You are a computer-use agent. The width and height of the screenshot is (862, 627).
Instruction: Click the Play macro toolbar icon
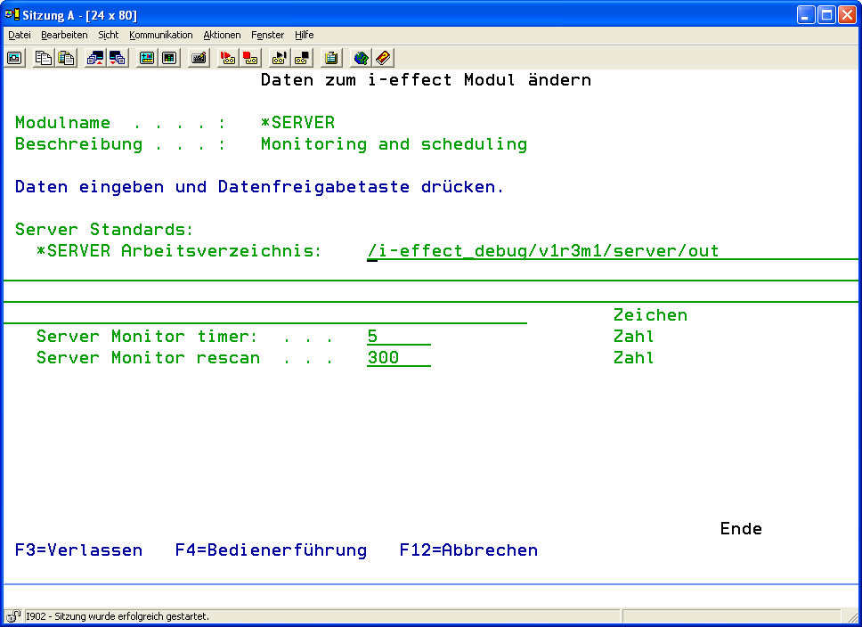280,58
